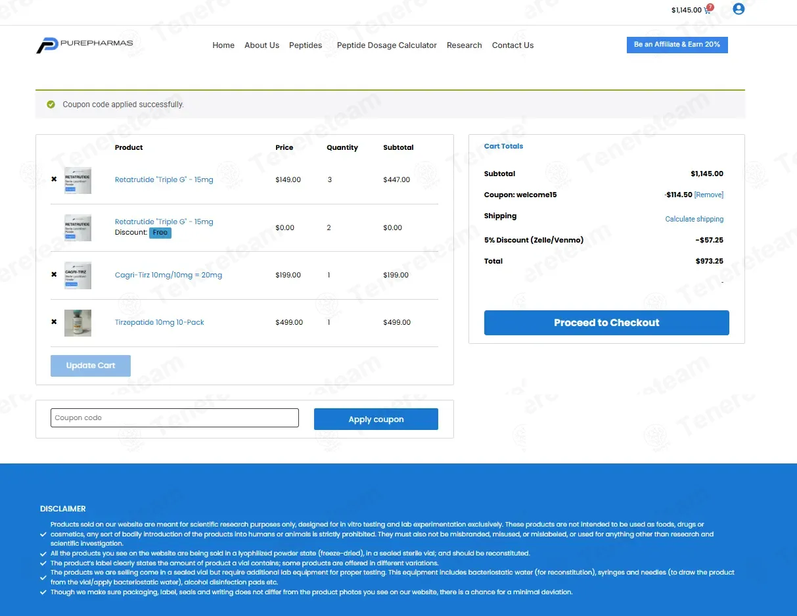Open the Research menu item
The image size is (797, 616).
click(x=464, y=45)
